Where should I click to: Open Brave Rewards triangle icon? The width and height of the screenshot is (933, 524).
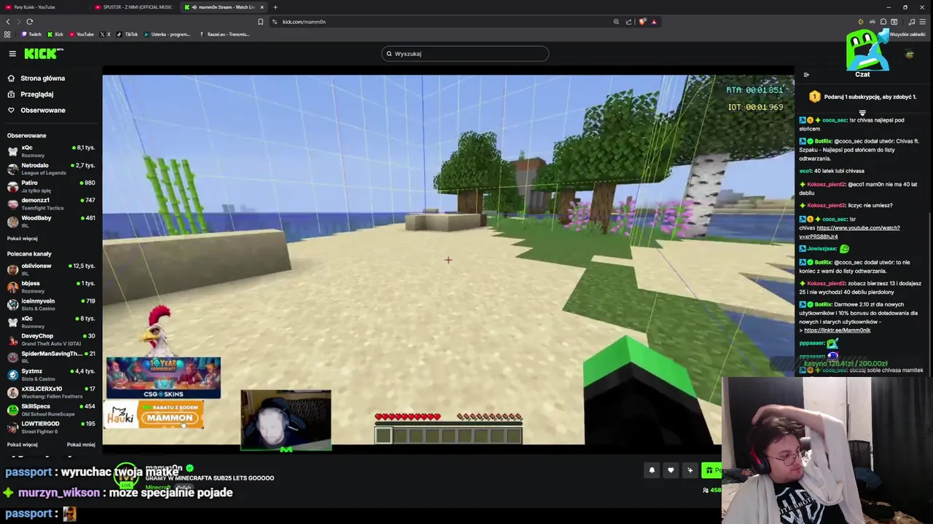pyautogui.click(x=654, y=22)
